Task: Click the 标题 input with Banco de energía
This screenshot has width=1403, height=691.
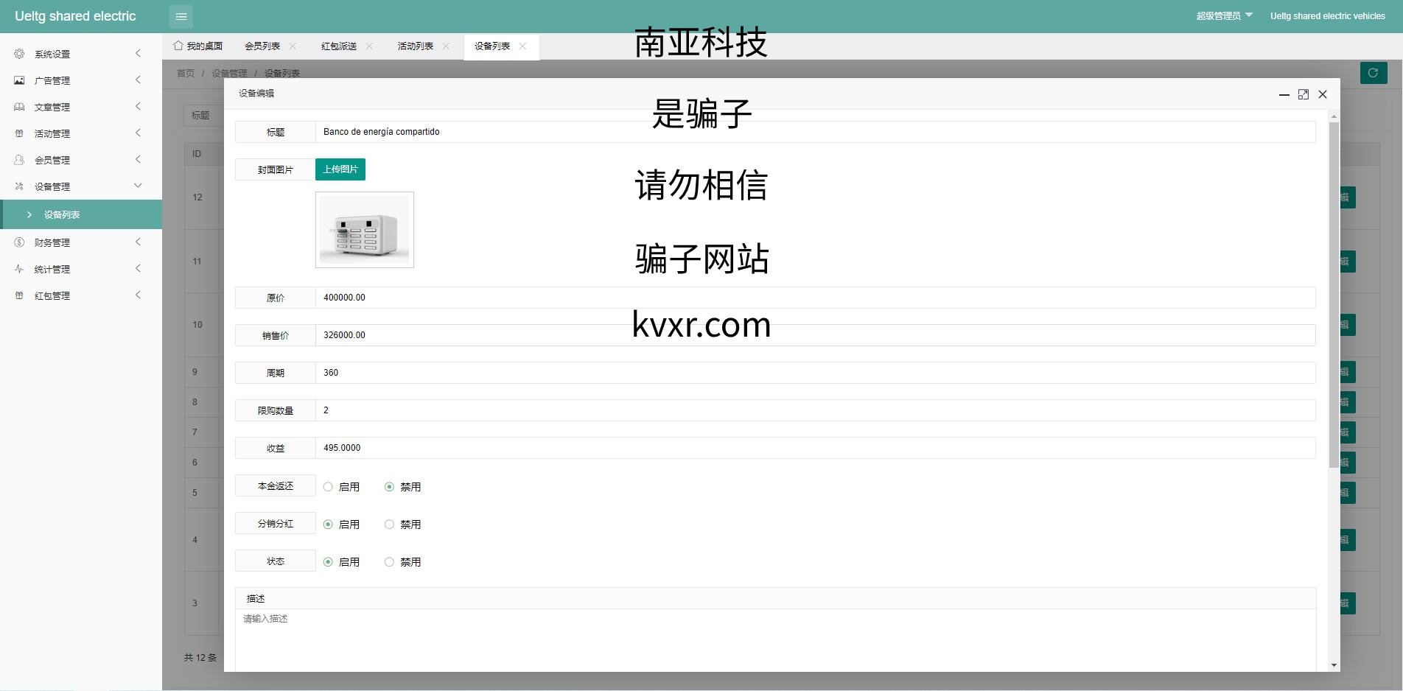Action: pos(815,132)
